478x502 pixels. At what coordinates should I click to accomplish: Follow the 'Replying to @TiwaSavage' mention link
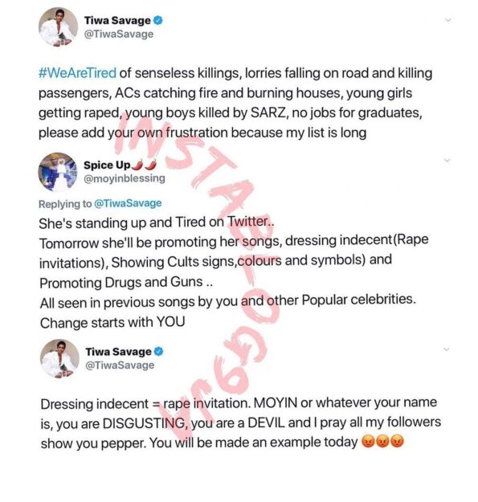(x=128, y=204)
